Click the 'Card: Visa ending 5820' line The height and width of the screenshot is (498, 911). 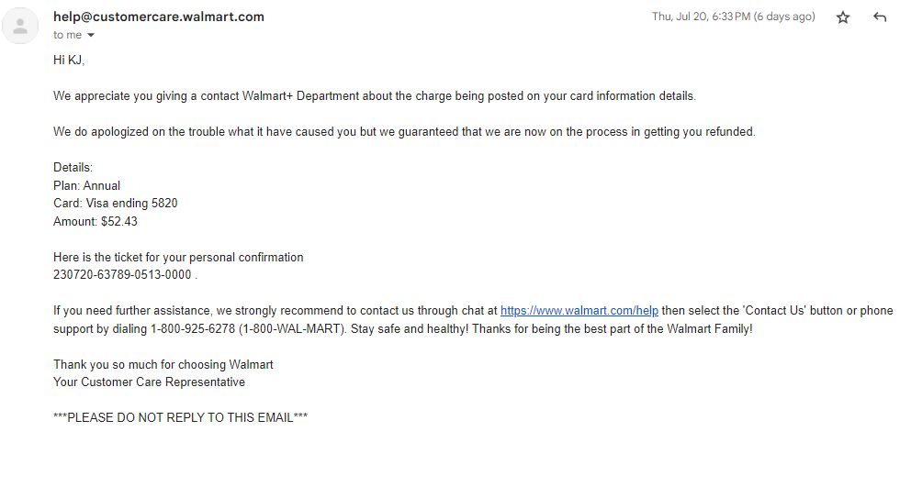point(115,204)
